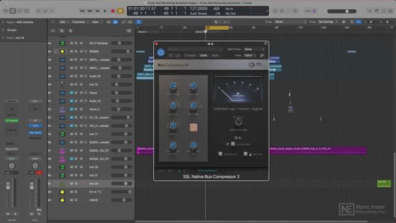Go to project start with the transport button
396x223 pixels.
[x=98, y=11]
